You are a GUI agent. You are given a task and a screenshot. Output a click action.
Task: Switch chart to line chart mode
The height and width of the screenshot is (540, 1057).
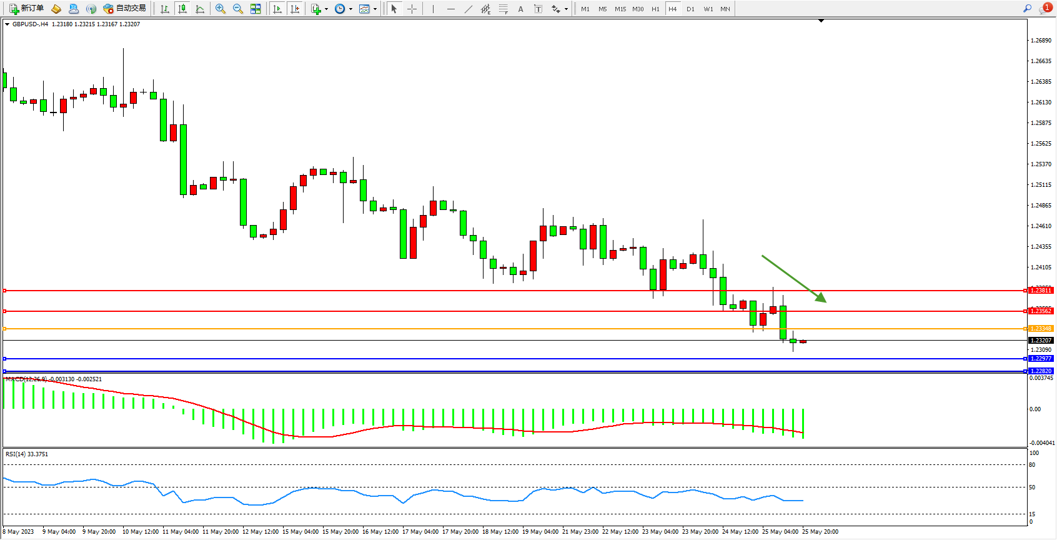tap(200, 9)
